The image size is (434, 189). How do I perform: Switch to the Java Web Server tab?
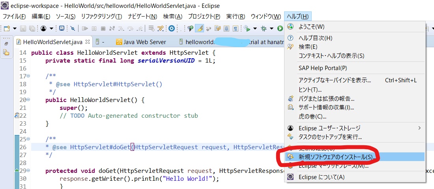pos(144,42)
